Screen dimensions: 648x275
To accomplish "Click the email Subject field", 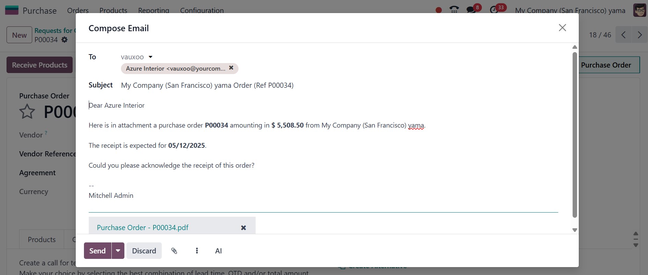I will click(x=339, y=85).
